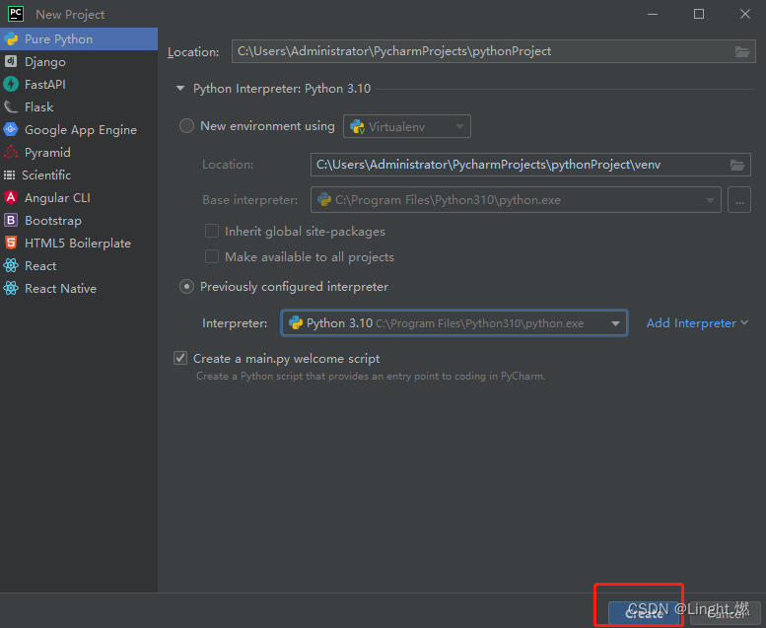Enable Inherit global site-packages
This screenshot has width=766, height=628.
212,231
